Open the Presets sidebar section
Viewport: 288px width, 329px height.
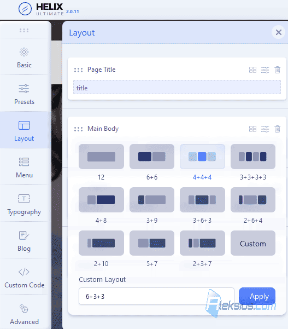coord(24,94)
